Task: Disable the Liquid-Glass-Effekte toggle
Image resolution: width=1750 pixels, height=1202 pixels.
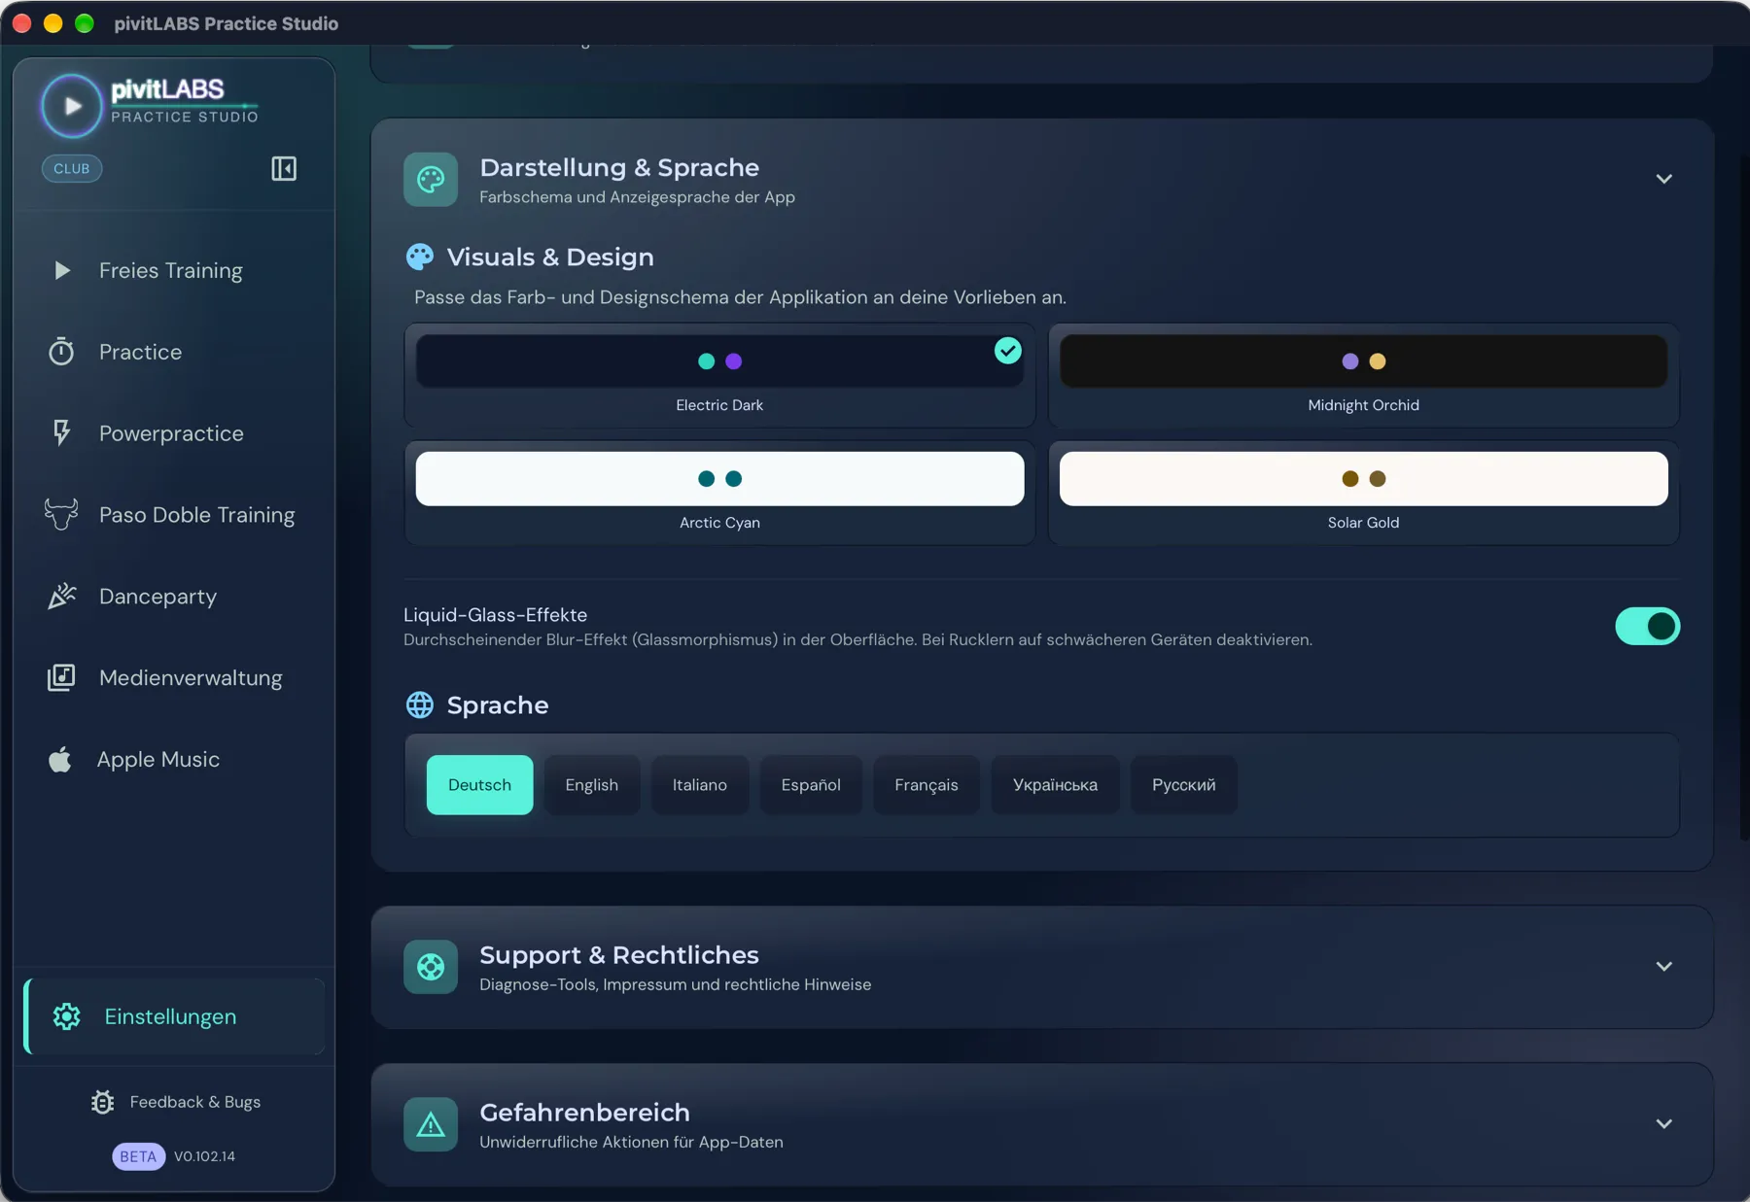Action: click(1647, 626)
